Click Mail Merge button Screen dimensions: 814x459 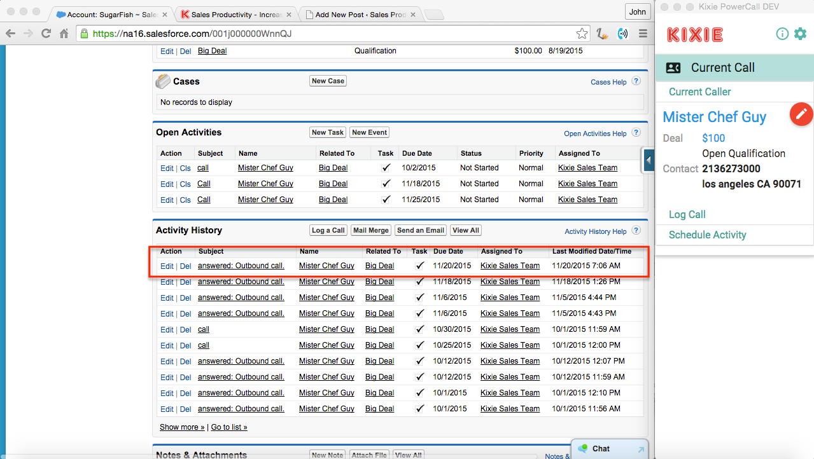coord(371,230)
